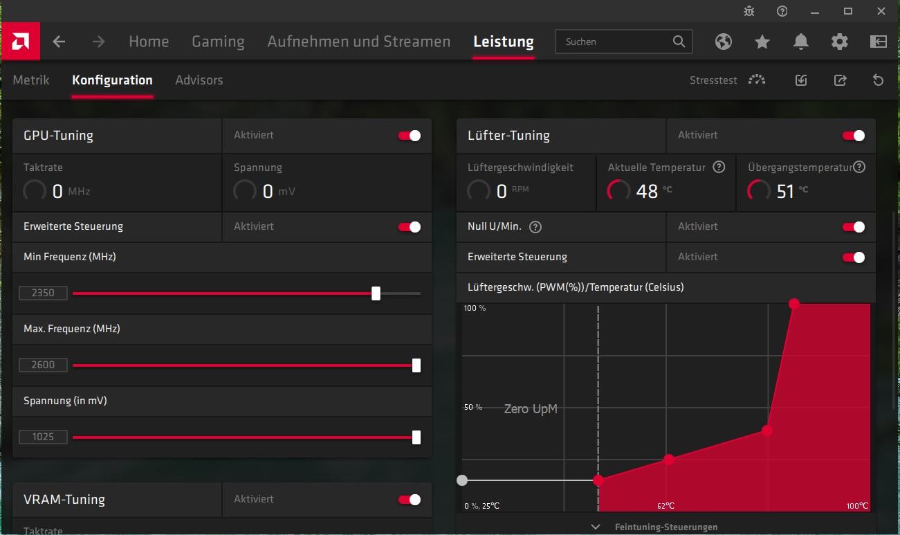Select the Konfiguration subtab
The height and width of the screenshot is (535, 900).
[112, 80]
